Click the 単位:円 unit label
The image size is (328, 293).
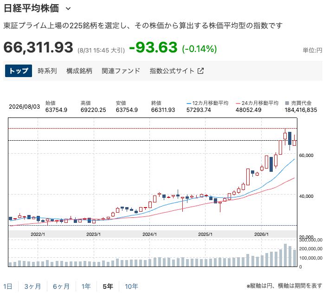pos(313,50)
